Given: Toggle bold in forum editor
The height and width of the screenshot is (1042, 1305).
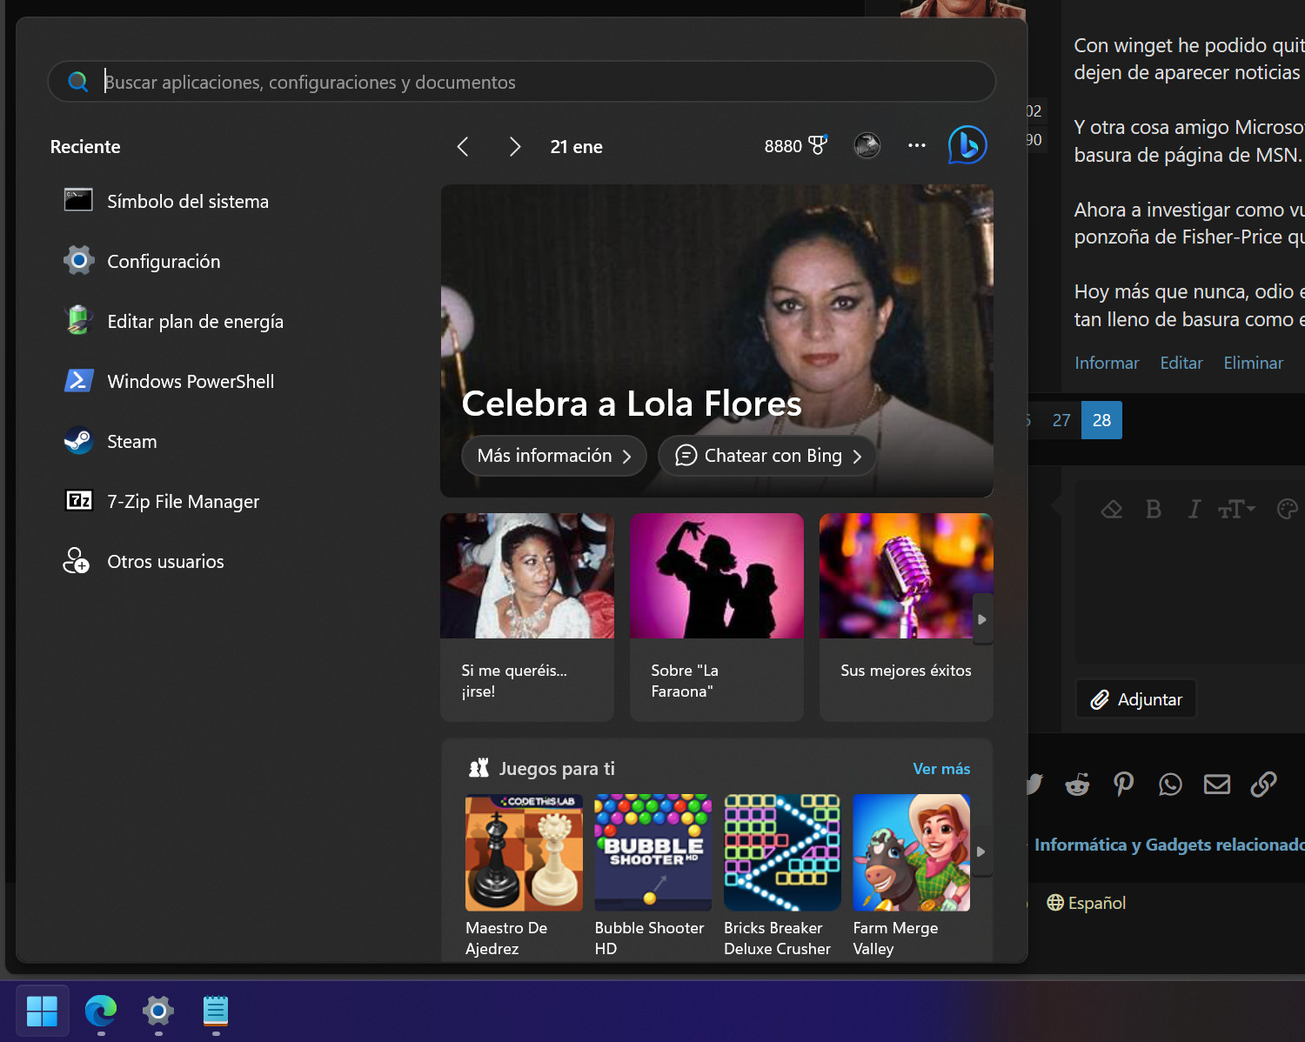Looking at the screenshot, I should (x=1154, y=509).
